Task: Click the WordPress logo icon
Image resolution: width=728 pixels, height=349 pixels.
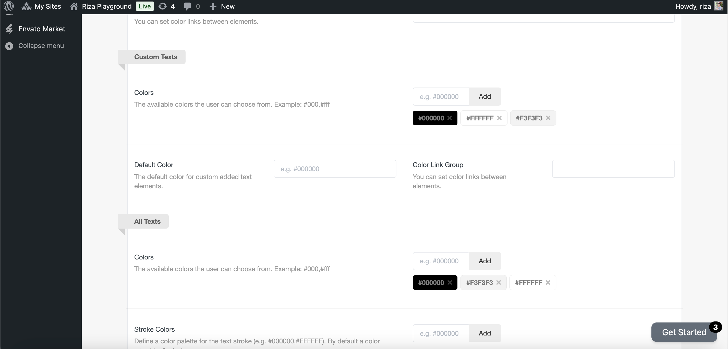Action: 9,6
